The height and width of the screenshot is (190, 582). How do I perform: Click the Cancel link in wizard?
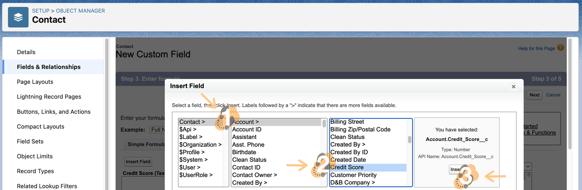click(553, 95)
